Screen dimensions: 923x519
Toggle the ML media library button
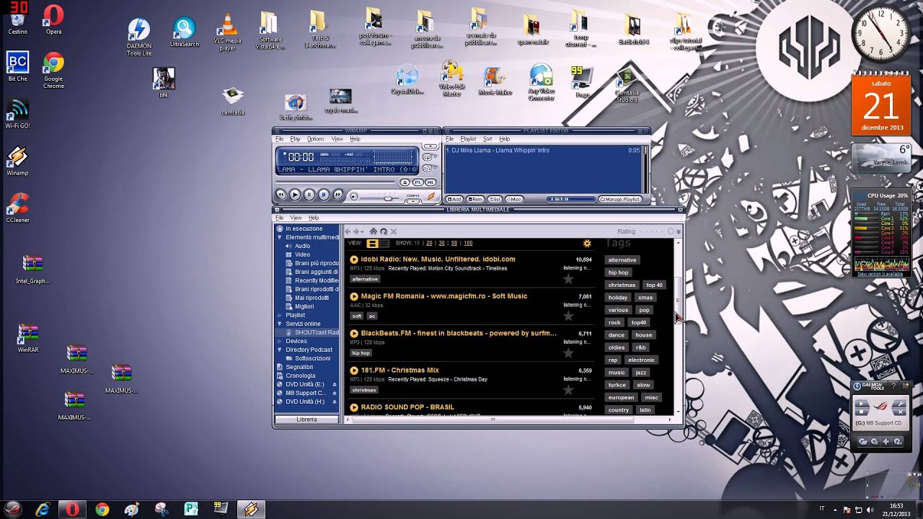(430, 183)
